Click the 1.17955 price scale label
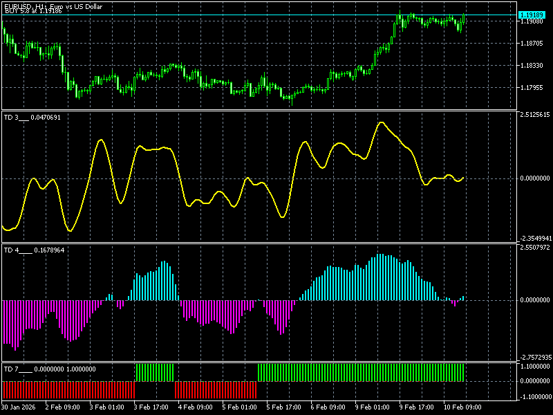This screenshot has width=553, height=415. [x=532, y=88]
